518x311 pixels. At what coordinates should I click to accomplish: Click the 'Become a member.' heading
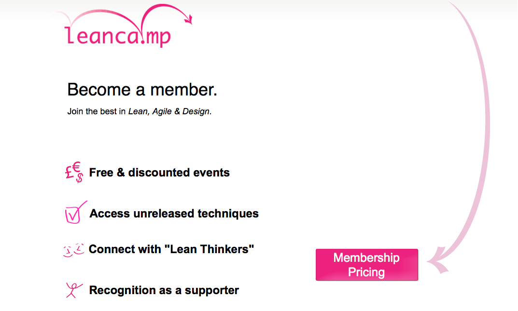(x=142, y=90)
